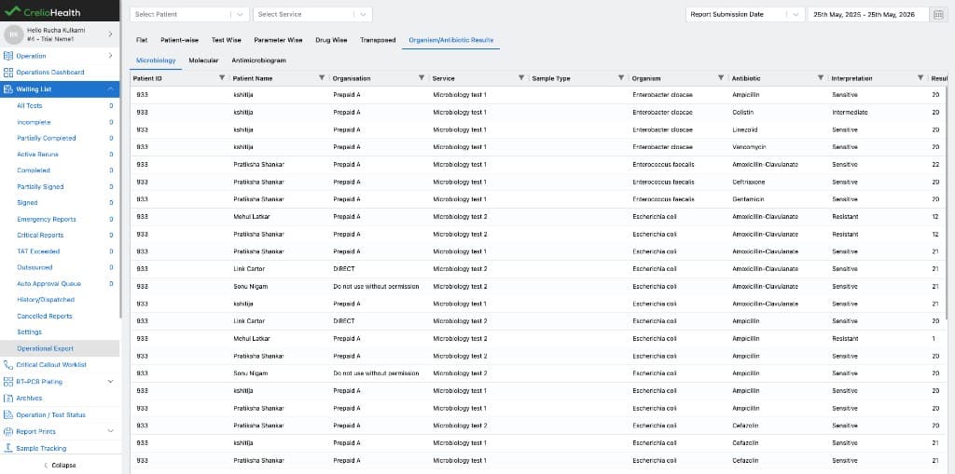
Task: Select the Microbiology sub-tab
Action: 156,61
